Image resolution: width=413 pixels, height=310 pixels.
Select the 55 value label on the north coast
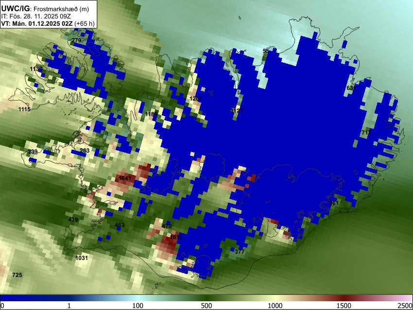coord(266,51)
